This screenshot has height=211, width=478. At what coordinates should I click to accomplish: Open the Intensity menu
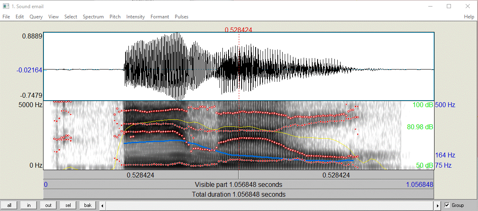tap(135, 17)
